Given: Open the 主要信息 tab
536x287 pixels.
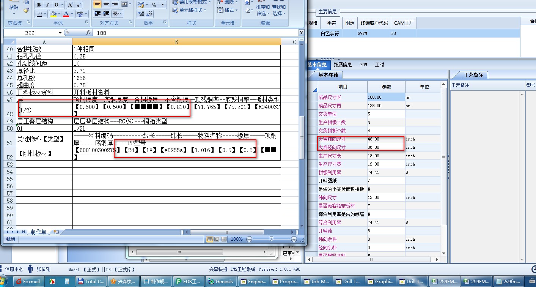Looking at the screenshot, I should click(327, 11).
